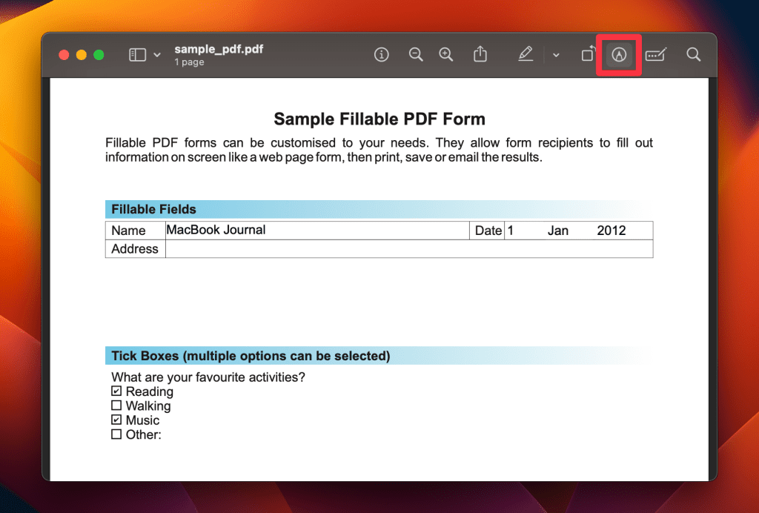
Task: Click the Inspector info icon
Action: 382,55
